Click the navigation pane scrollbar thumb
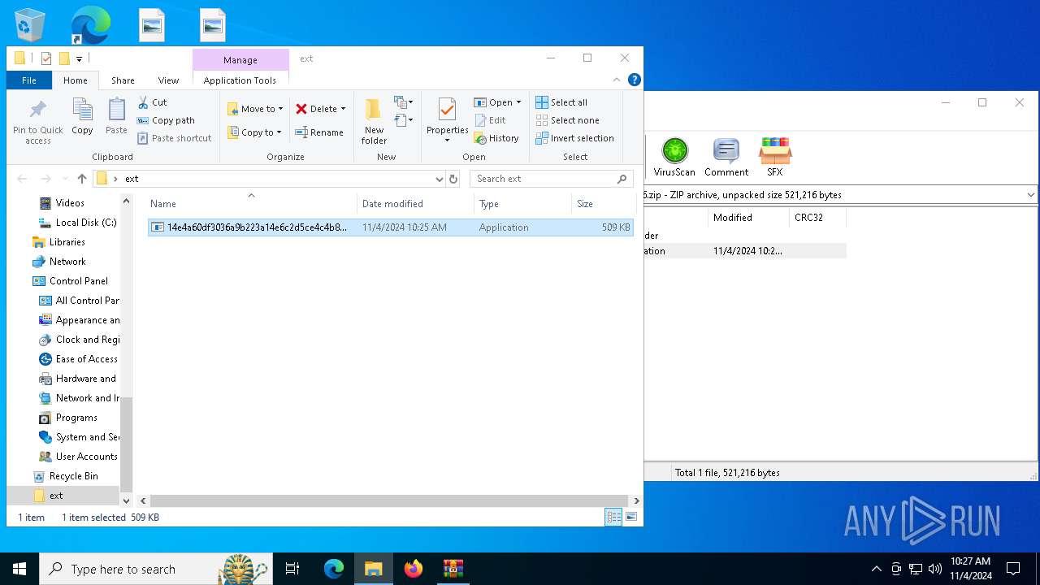The height and width of the screenshot is (585, 1040). tap(126, 443)
